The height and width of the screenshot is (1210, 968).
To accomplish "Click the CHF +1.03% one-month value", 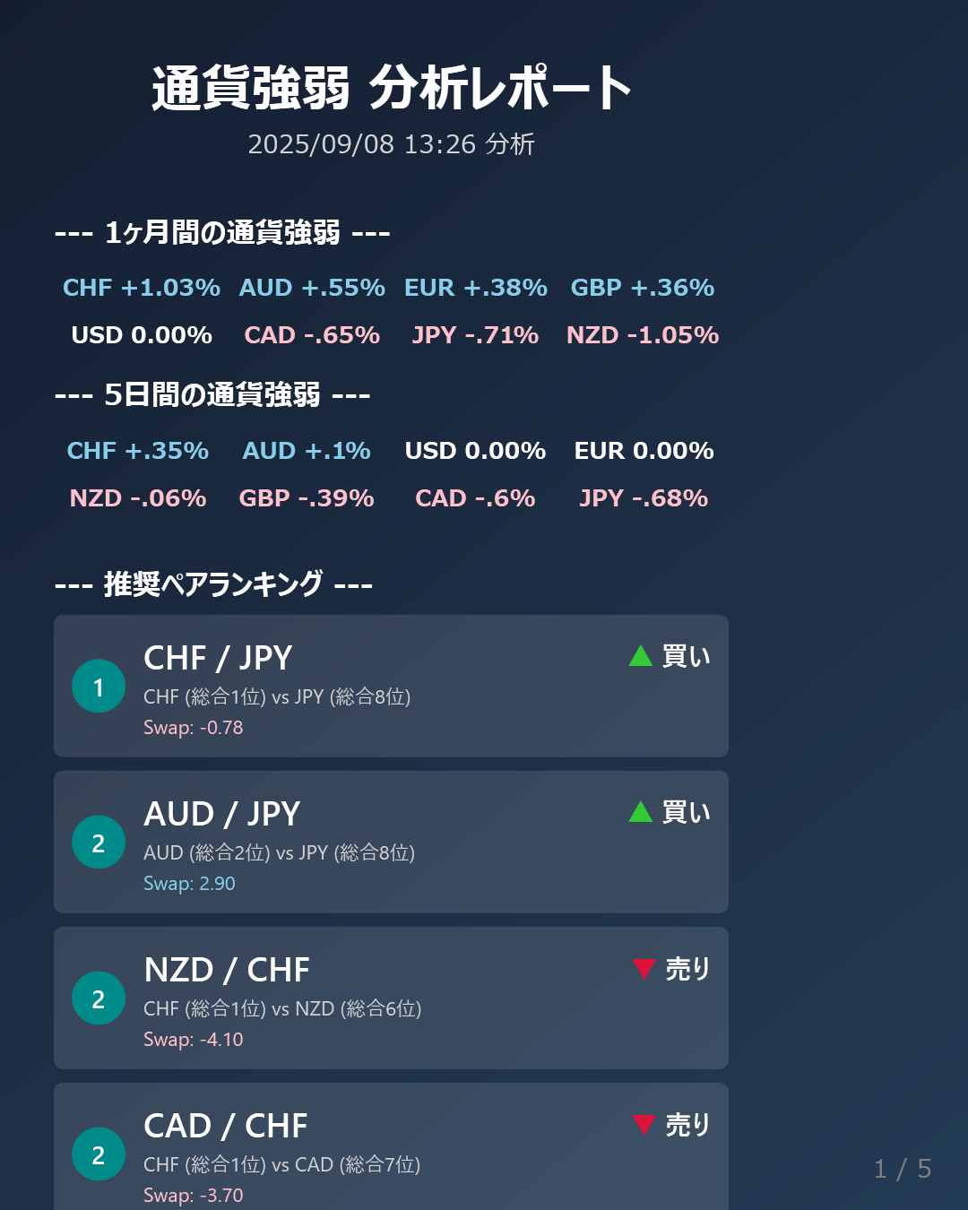I will coord(142,288).
